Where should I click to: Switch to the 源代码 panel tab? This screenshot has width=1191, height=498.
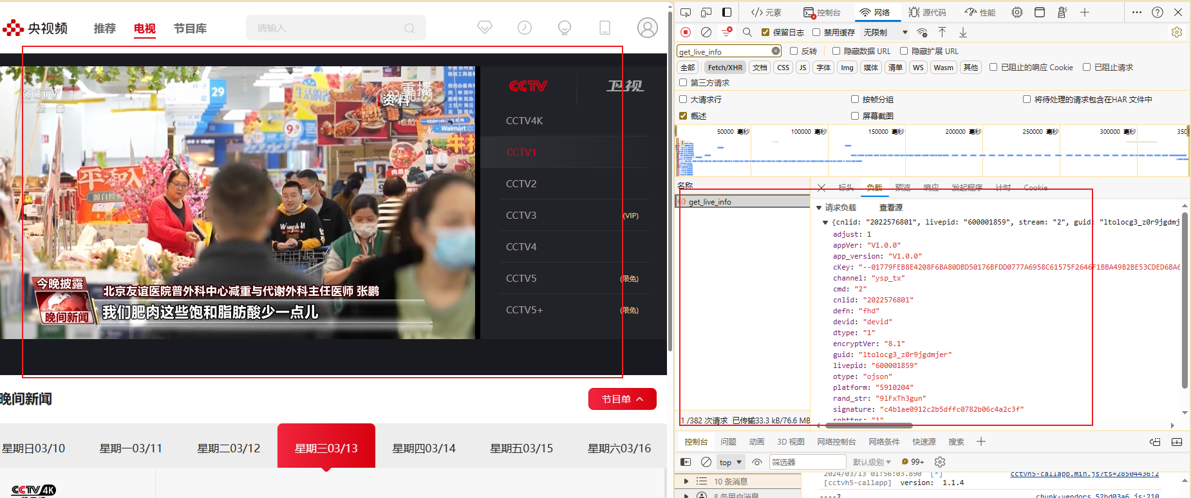coord(927,12)
